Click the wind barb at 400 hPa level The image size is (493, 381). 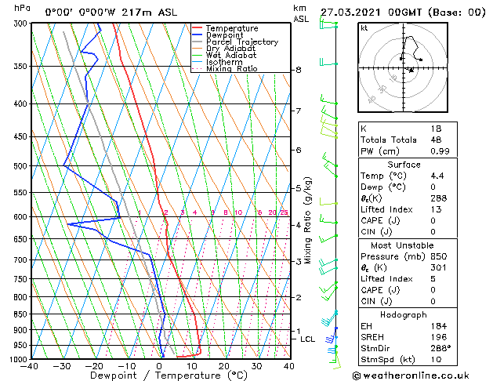coord(329,100)
